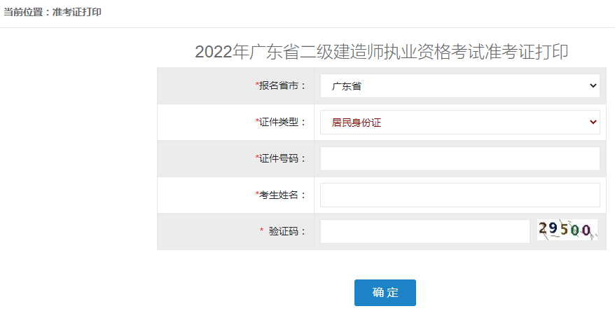Click the arrow on the 居民身份证 select box

[x=593, y=122]
